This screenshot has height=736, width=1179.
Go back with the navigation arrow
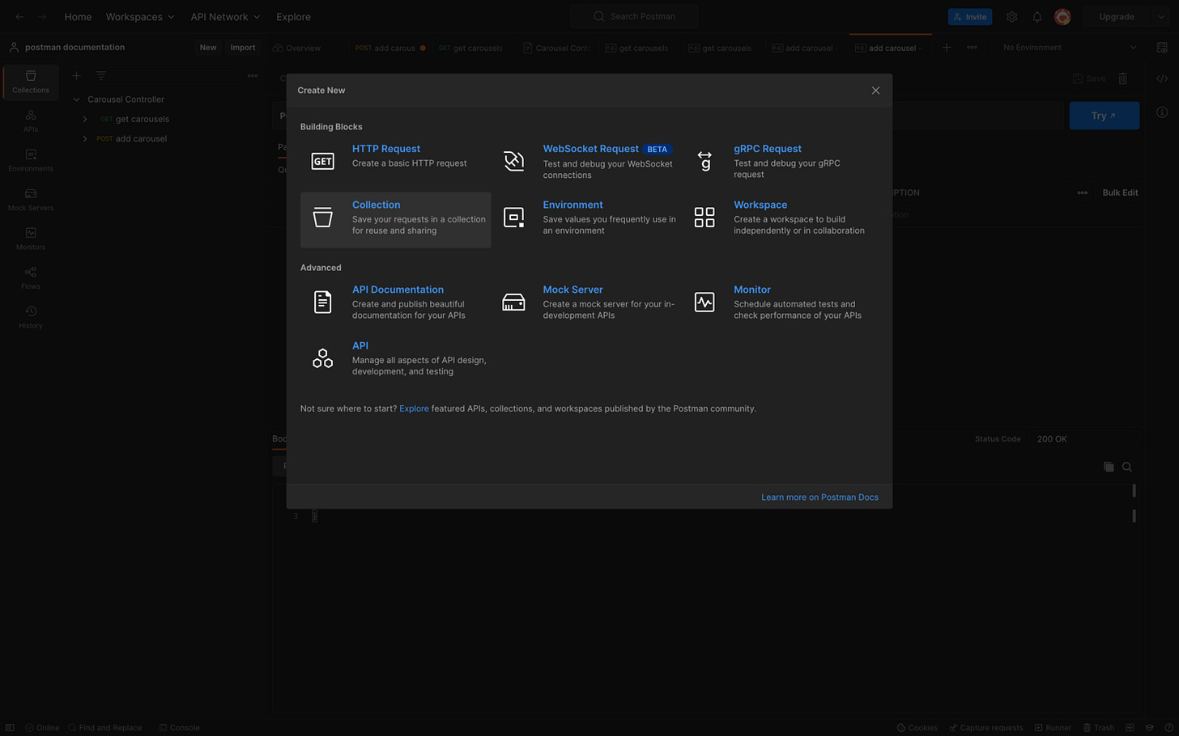pos(19,16)
